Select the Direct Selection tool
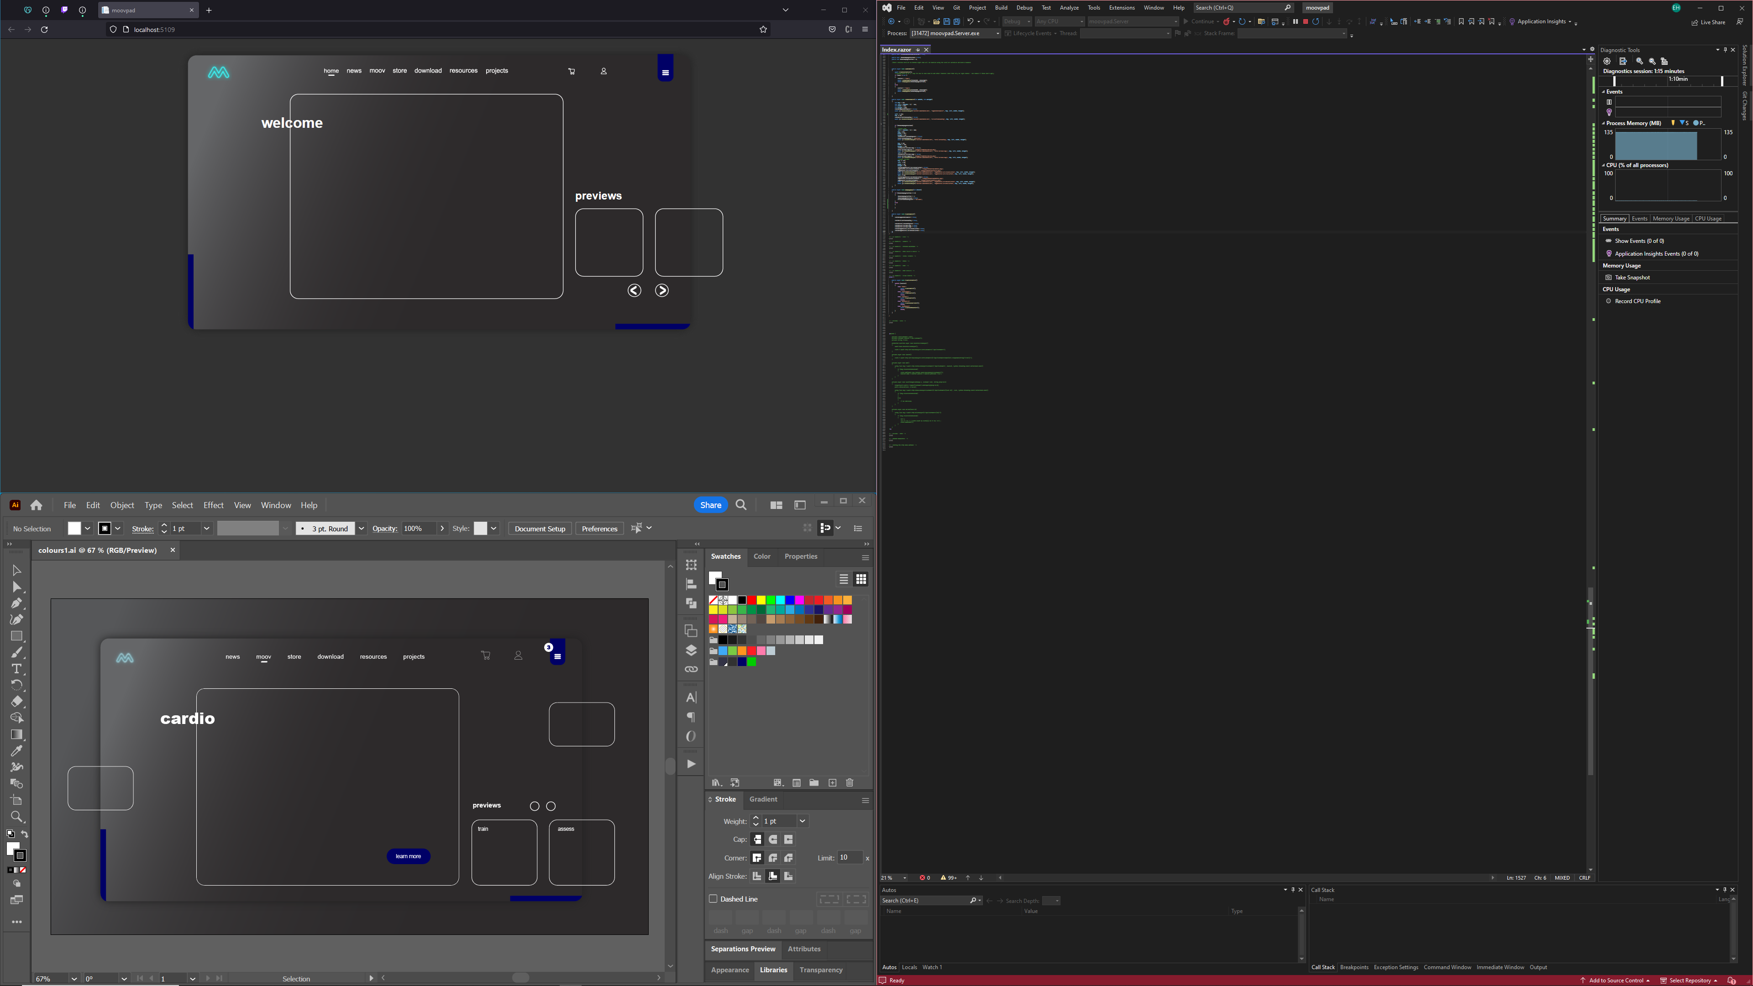Screen dimensions: 1753x986 (16, 587)
